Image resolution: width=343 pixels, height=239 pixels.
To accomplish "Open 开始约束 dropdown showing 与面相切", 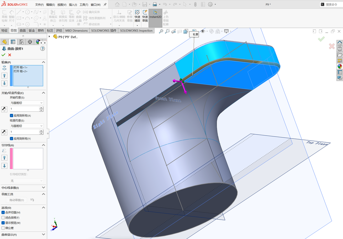I will [27, 103].
